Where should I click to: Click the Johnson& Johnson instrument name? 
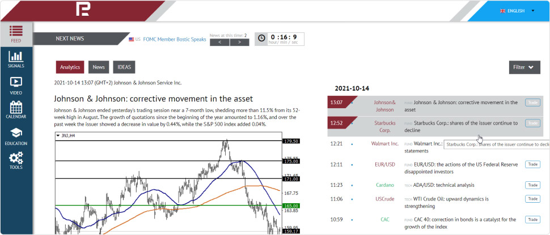384,106
